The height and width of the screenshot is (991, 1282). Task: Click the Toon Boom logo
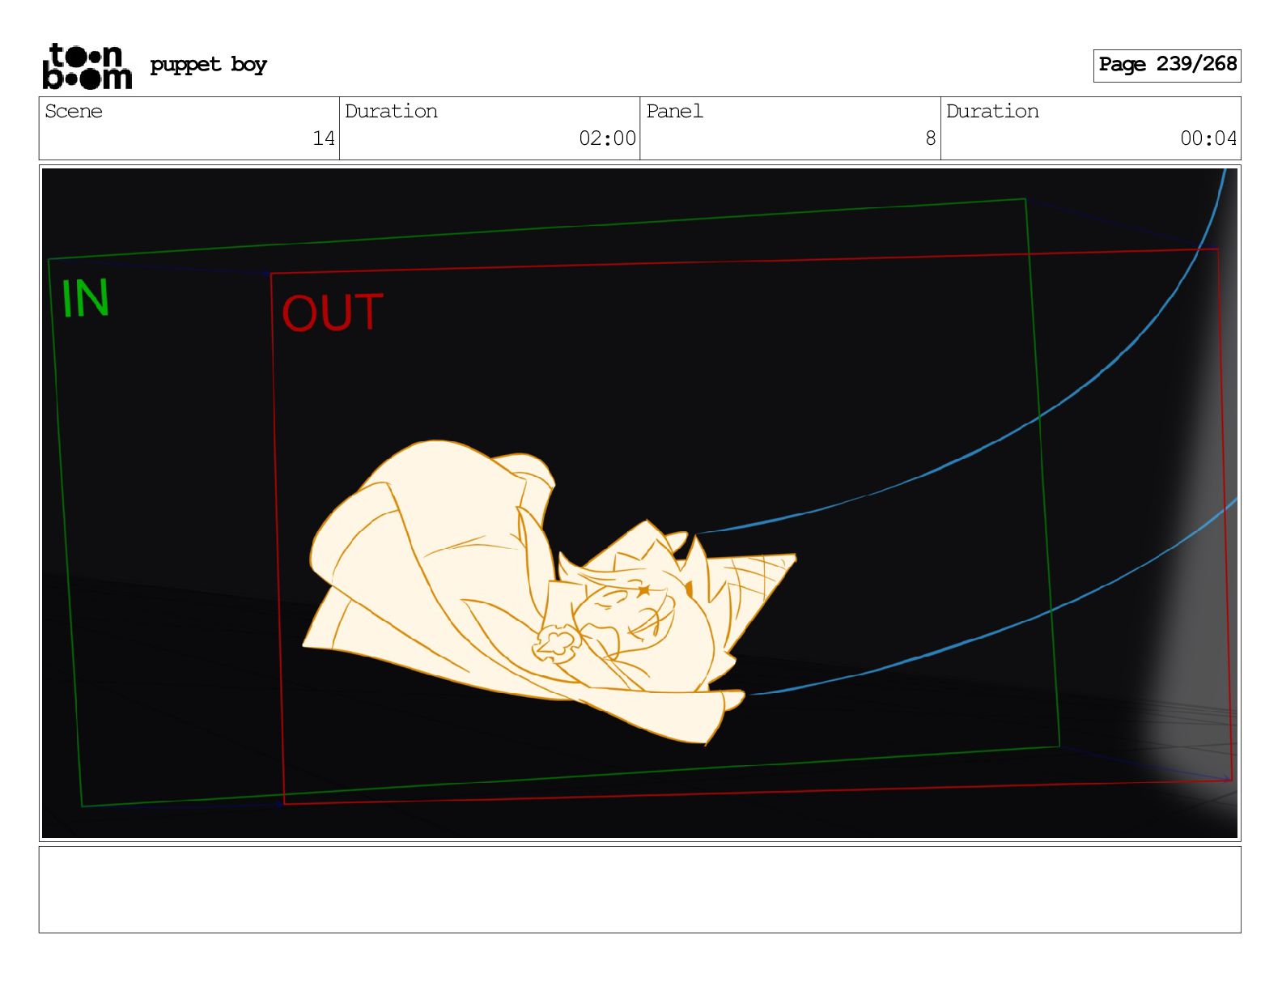(x=87, y=66)
